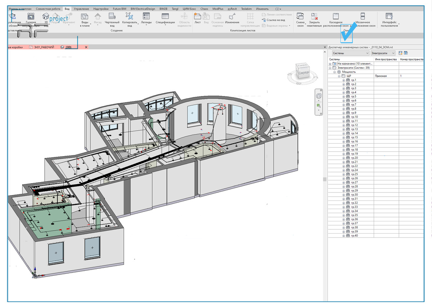Expand the гр.12 node
The height and width of the screenshot is (307, 432).
343,125
